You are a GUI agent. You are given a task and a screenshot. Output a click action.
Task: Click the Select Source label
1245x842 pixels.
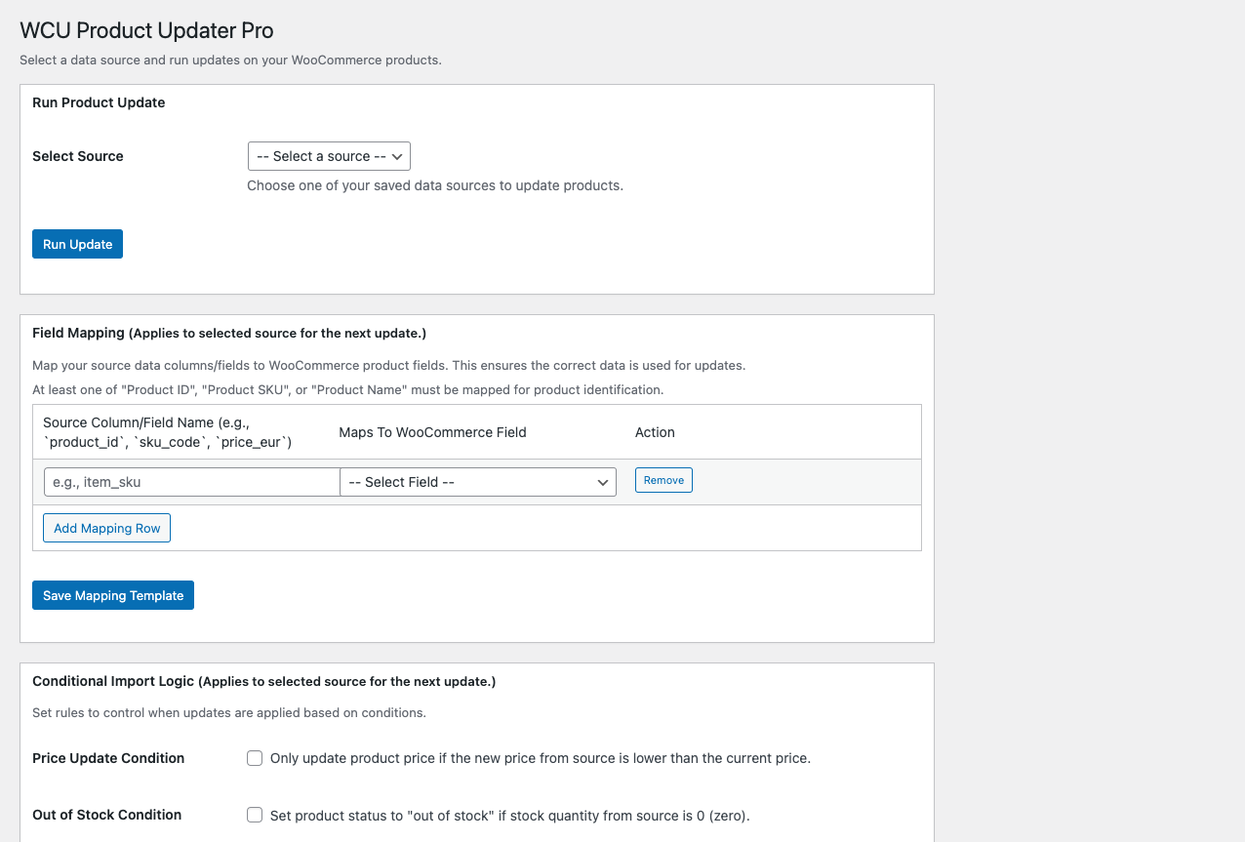[78, 156]
